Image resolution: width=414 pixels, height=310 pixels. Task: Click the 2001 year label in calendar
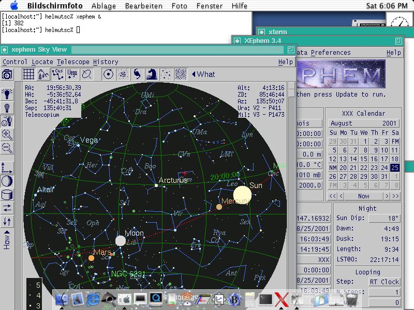coord(390,123)
